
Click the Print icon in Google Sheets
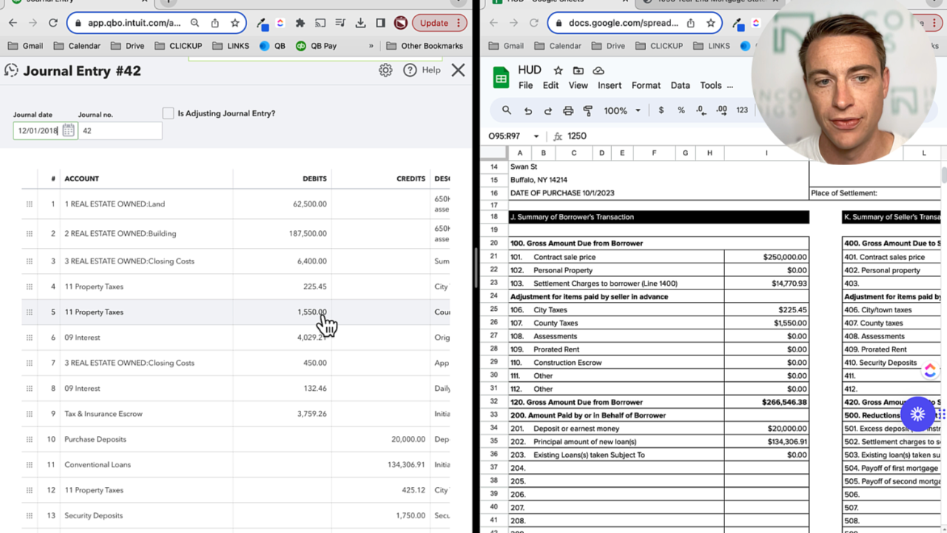click(567, 110)
